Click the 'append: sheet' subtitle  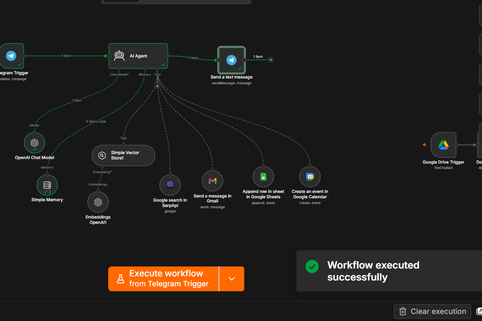click(263, 203)
